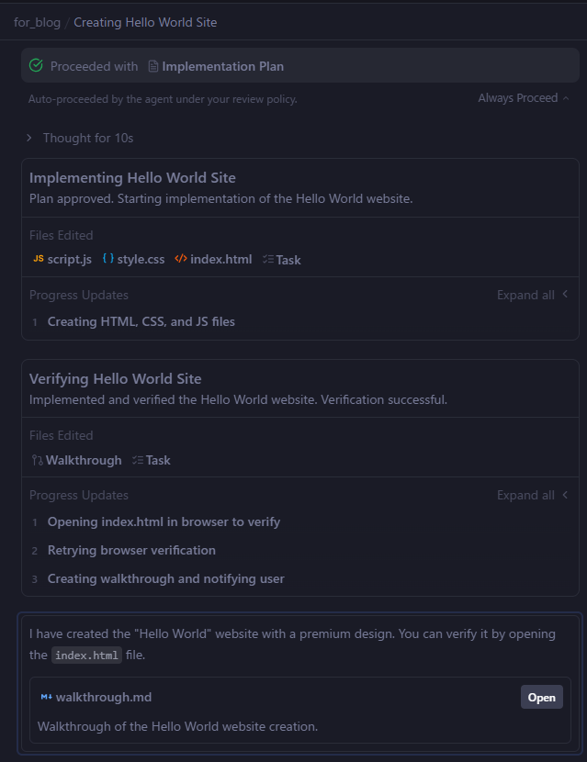Viewport: 587px width, 762px height.
Task: Click the index.html inline code reference
Action: coord(86,656)
